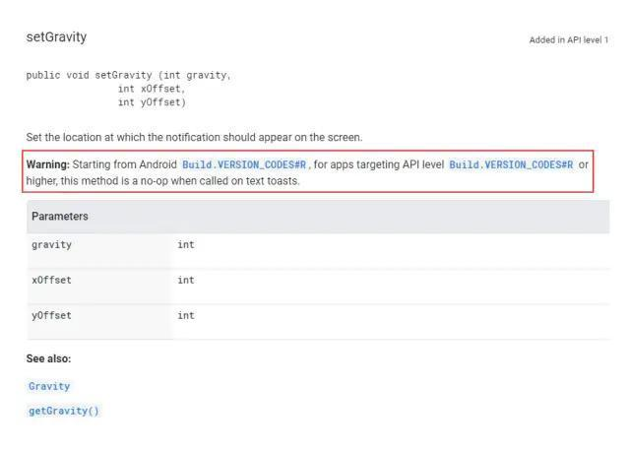Open the Gravity reference link

pyautogui.click(x=49, y=386)
